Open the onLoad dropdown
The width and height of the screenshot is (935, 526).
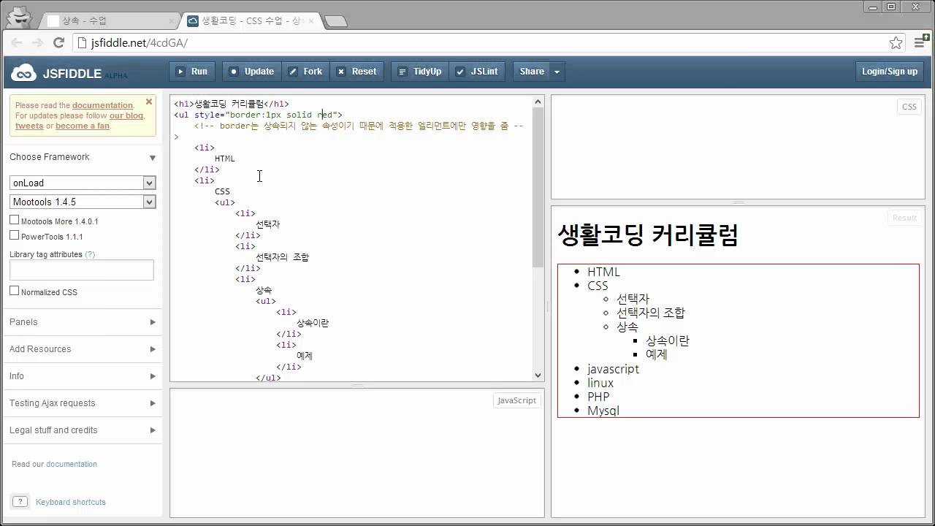click(83, 183)
